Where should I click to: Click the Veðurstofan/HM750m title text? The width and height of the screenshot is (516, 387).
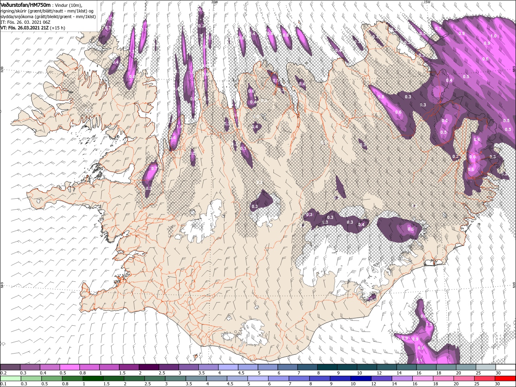click(25, 4)
